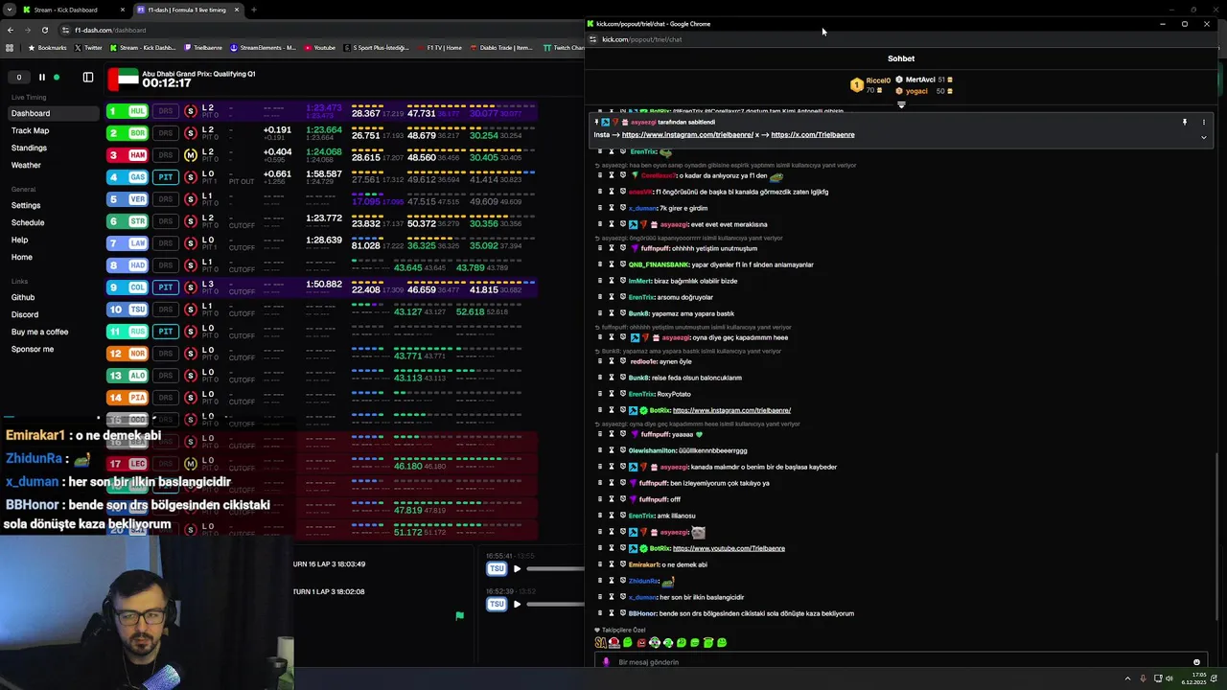Open the Discord link in sidebar
1227x690 pixels.
(x=25, y=314)
